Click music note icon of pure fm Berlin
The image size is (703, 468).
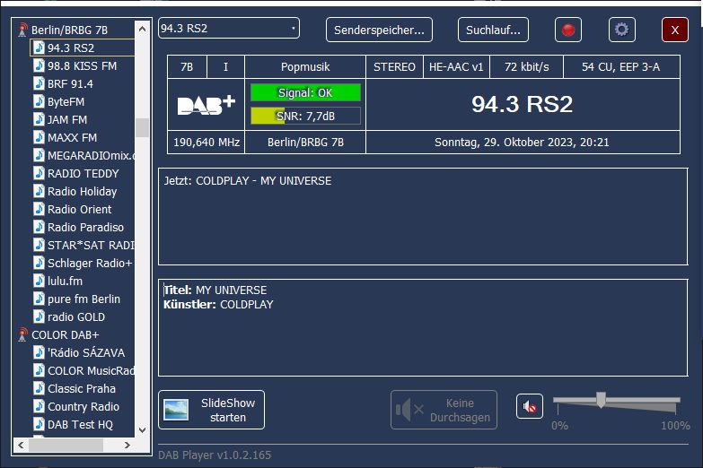pyautogui.click(x=39, y=299)
